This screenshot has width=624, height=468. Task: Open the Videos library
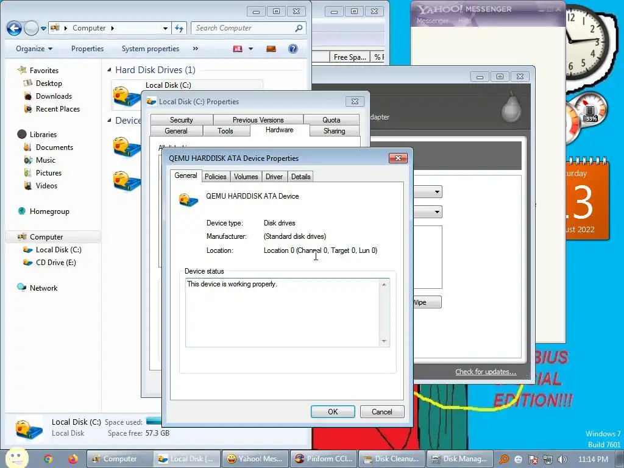pyautogui.click(x=46, y=185)
